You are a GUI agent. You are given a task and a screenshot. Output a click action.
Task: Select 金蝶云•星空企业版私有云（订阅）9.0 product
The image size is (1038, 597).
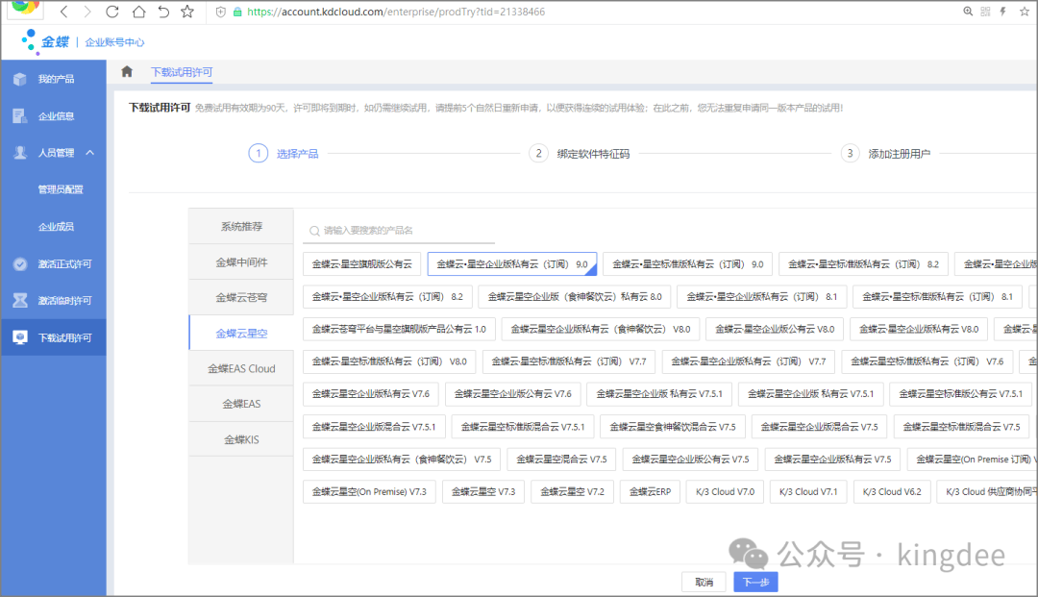(511, 264)
